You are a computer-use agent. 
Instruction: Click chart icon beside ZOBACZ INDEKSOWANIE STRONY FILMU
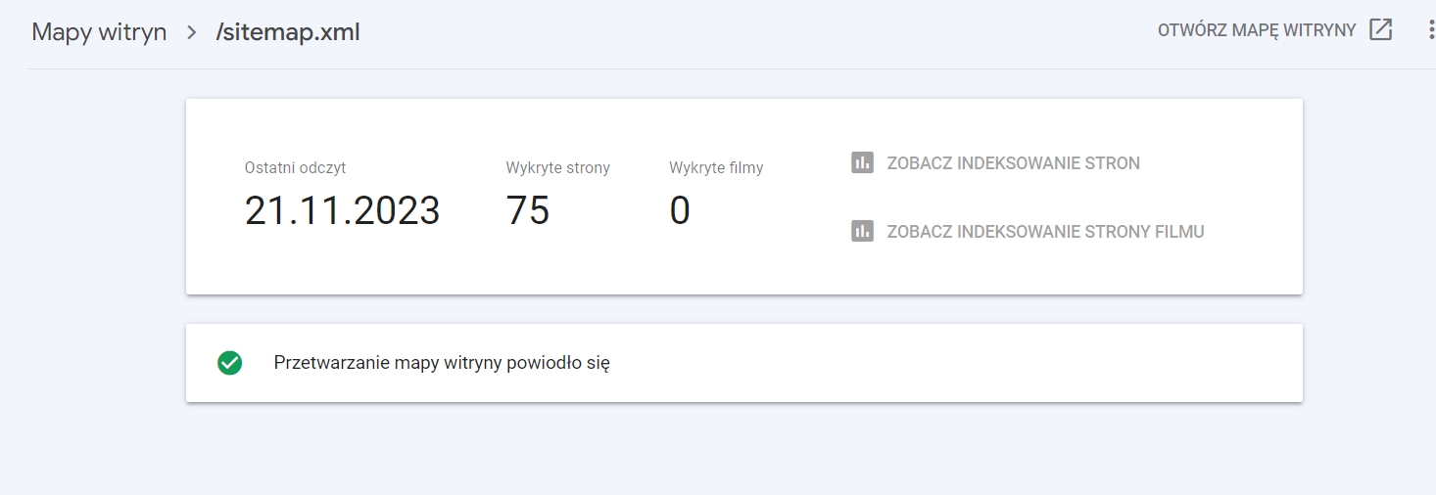click(x=862, y=231)
